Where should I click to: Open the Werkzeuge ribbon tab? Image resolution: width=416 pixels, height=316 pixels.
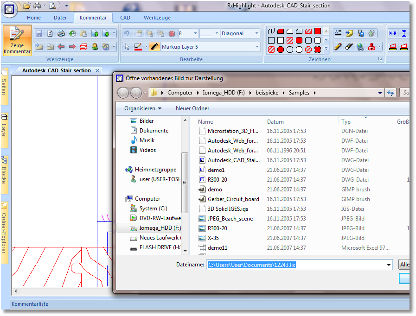[x=157, y=18]
